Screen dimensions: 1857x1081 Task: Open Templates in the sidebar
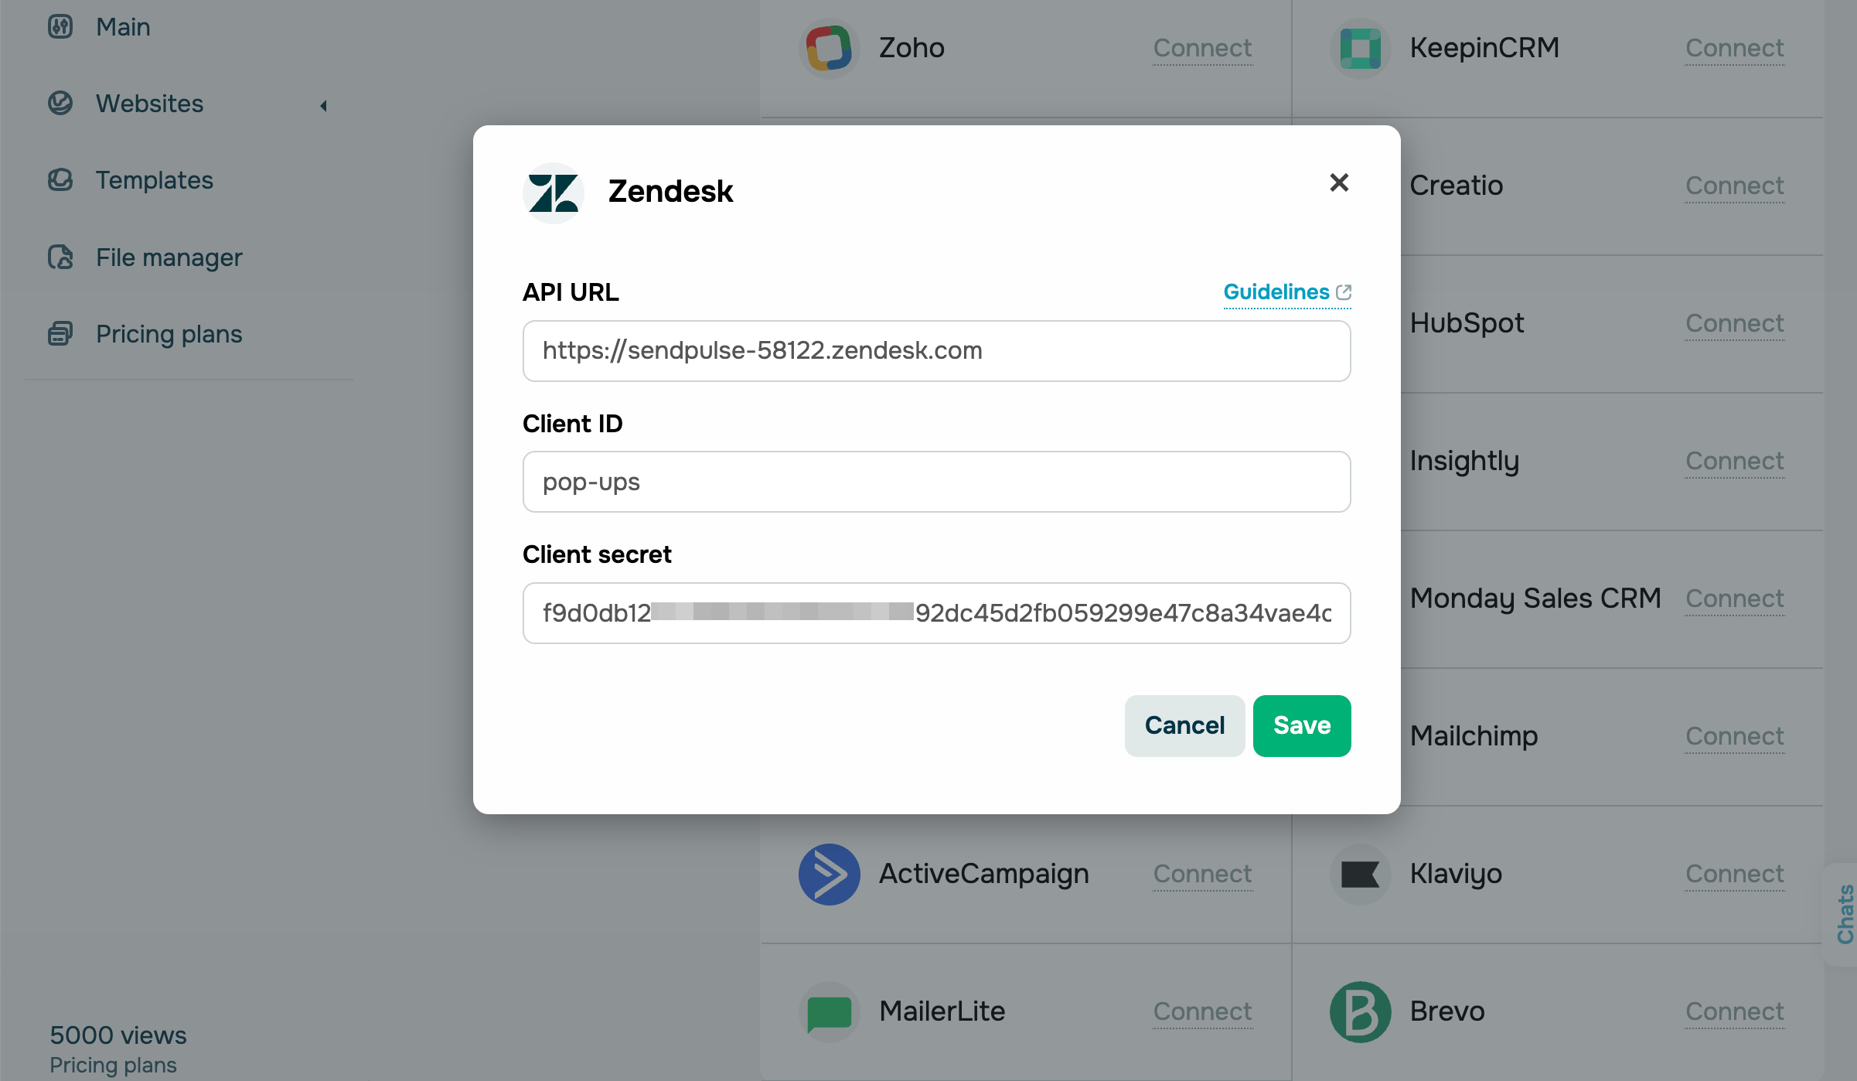(154, 180)
